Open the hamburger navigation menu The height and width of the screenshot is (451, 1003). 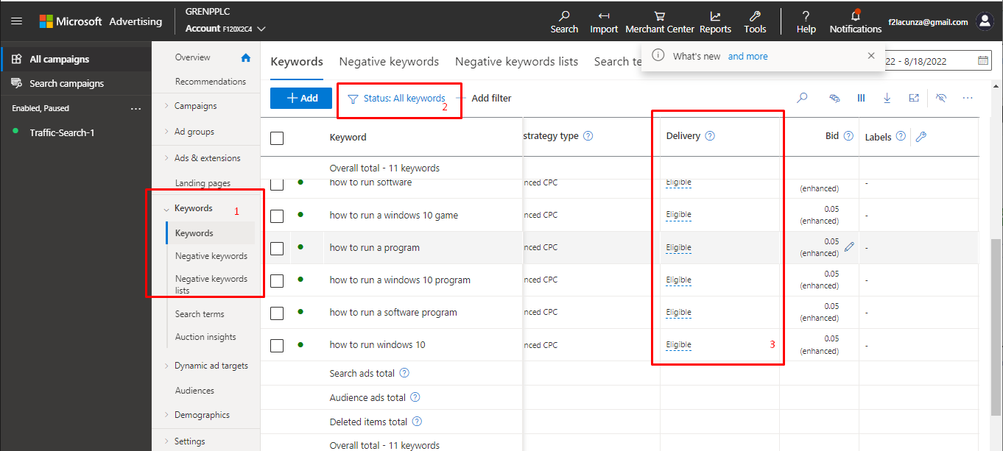coord(16,21)
